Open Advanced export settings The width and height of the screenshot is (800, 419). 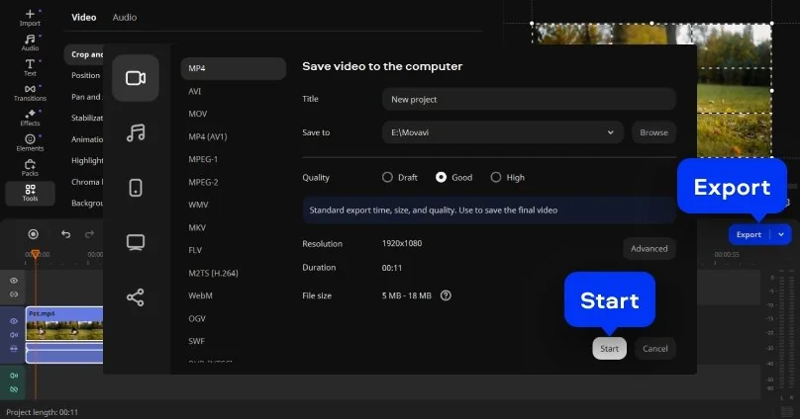click(x=649, y=249)
